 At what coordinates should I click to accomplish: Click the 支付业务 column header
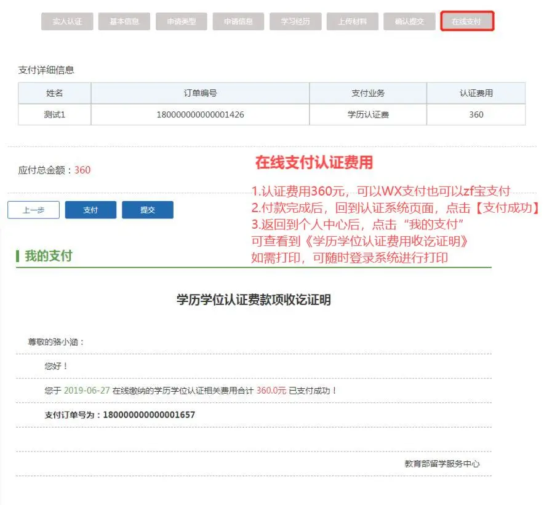[368, 93]
